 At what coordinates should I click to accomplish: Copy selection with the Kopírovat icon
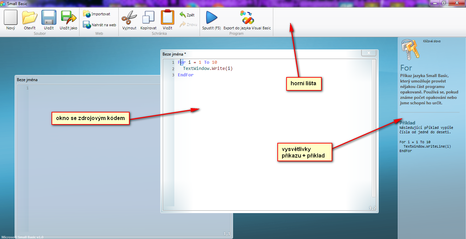[x=148, y=18]
